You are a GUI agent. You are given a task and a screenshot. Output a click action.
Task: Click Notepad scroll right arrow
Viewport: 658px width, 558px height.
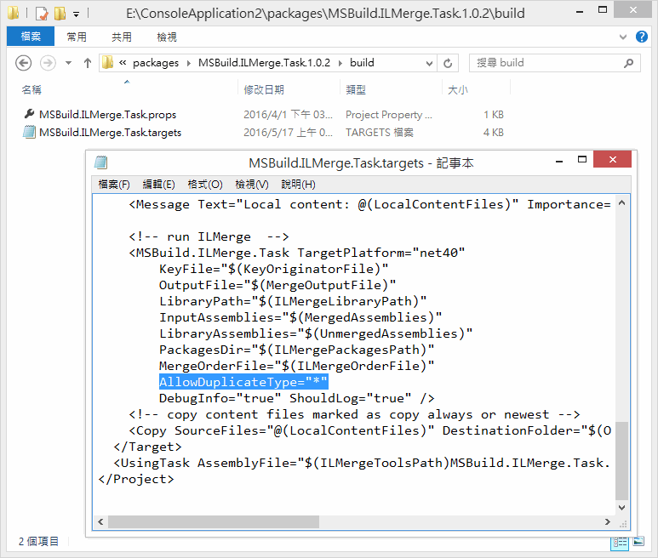tap(607, 522)
